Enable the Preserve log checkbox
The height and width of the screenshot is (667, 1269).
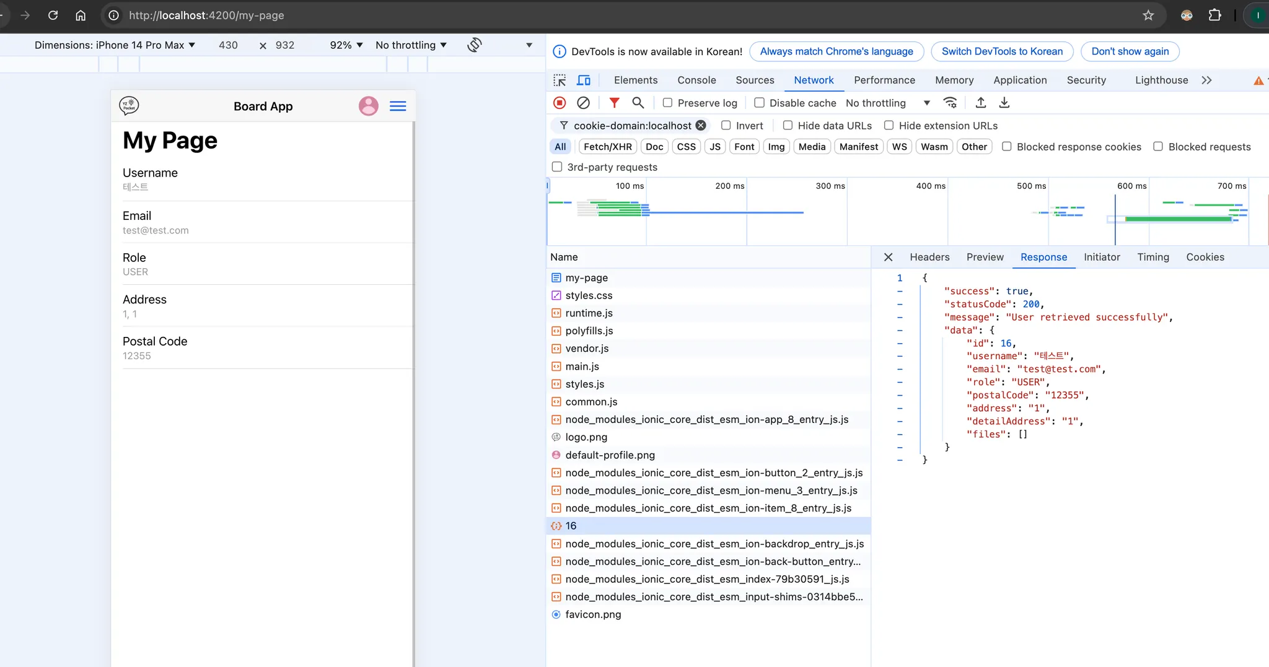[x=667, y=103]
